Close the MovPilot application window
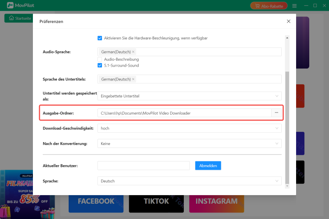This screenshot has height=219, width=329. 324,5
